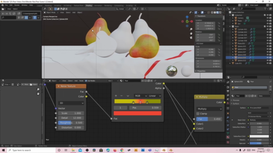Image resolution: width=273 pixels, height=153 pixels.
Task: Open the Particles properties tab icon
Action: pos(228,121)
